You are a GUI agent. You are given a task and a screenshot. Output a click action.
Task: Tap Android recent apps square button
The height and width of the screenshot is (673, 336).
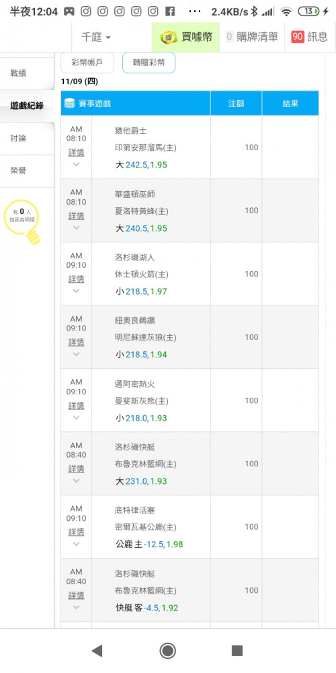(237, 651)
